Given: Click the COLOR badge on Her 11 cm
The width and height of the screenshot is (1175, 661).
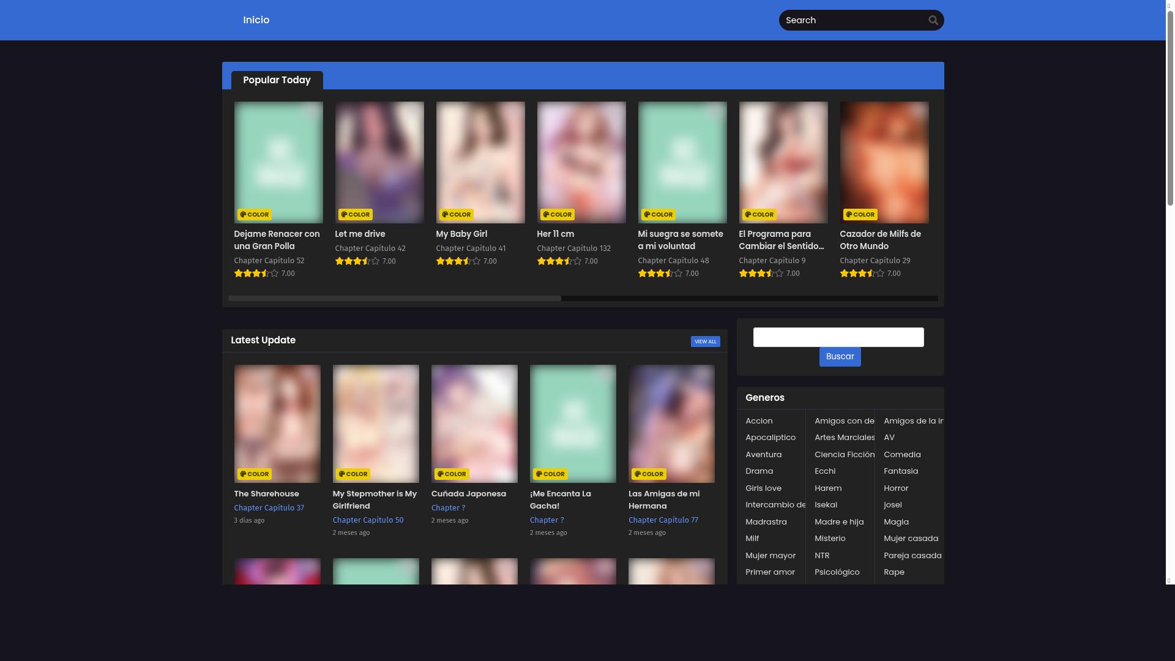Looking at the screenshot, I should tap(558, 214).
